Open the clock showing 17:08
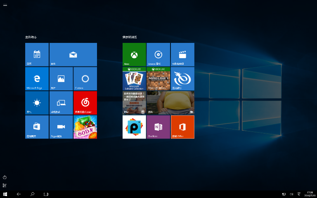This screenshot has width=317, height=198. coord(310,194)
